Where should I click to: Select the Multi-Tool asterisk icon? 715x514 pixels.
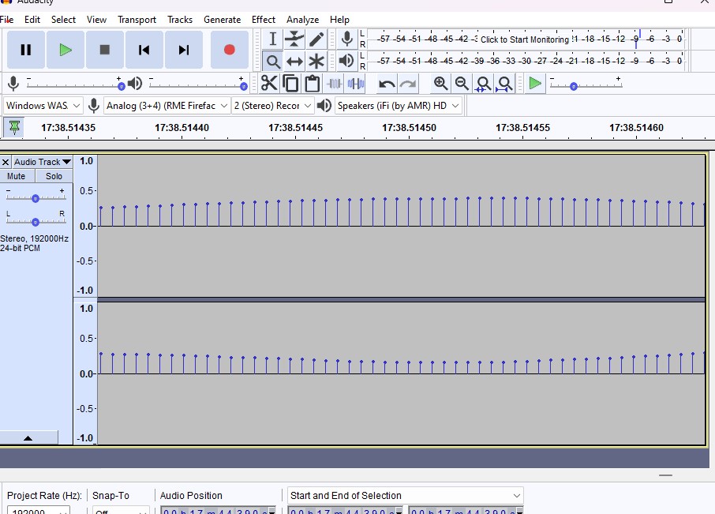point(316,61)
